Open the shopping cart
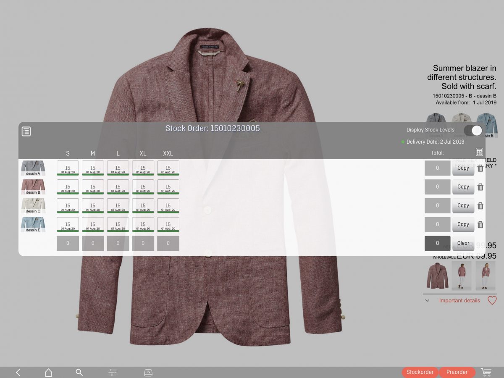Viewport: 504px width, 378px height. click(x=486, y=372)
